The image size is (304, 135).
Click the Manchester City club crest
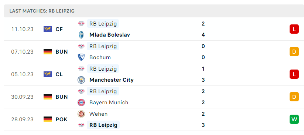(x=81, y=80)
